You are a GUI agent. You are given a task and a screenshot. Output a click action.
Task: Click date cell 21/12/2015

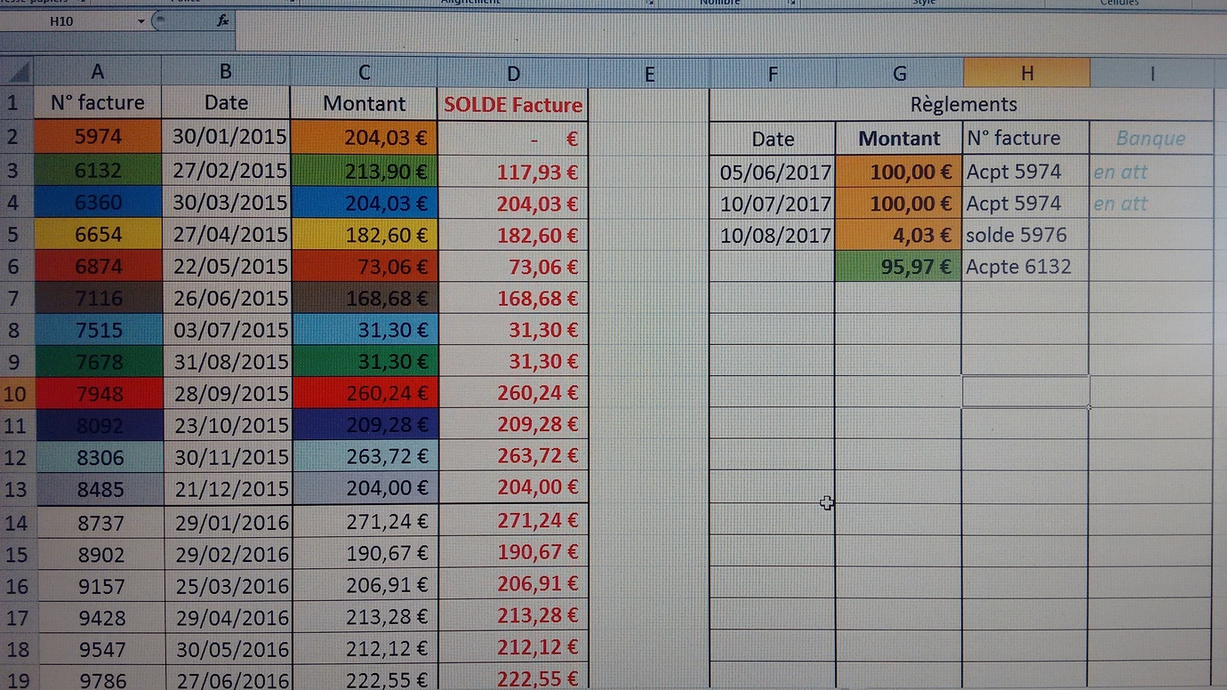tap(227, 489)
